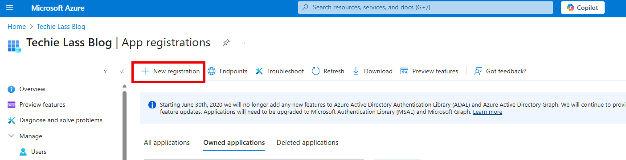
Task: Open the hamburger portal menu
Action: (10, 8)
